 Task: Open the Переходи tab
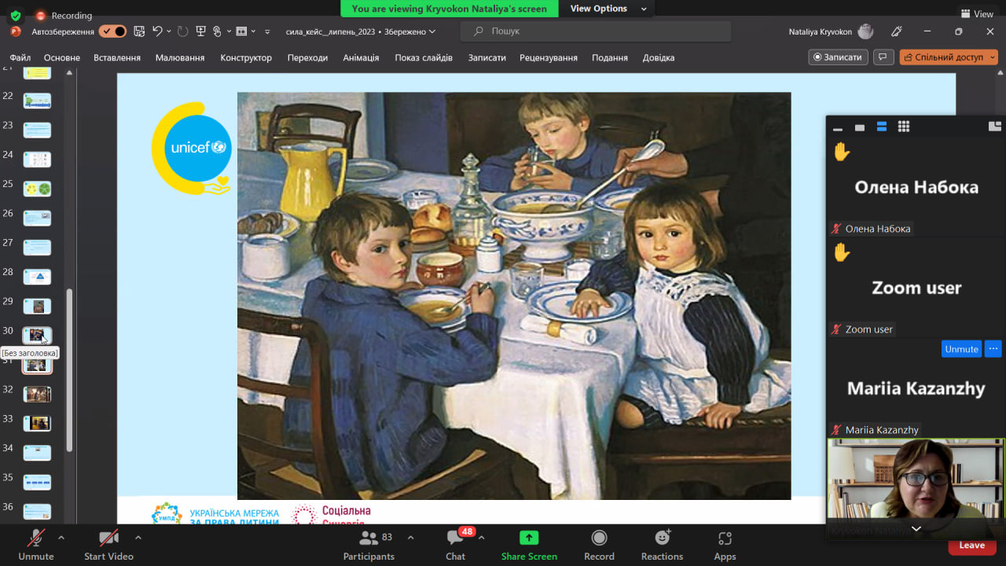(307, 57)
